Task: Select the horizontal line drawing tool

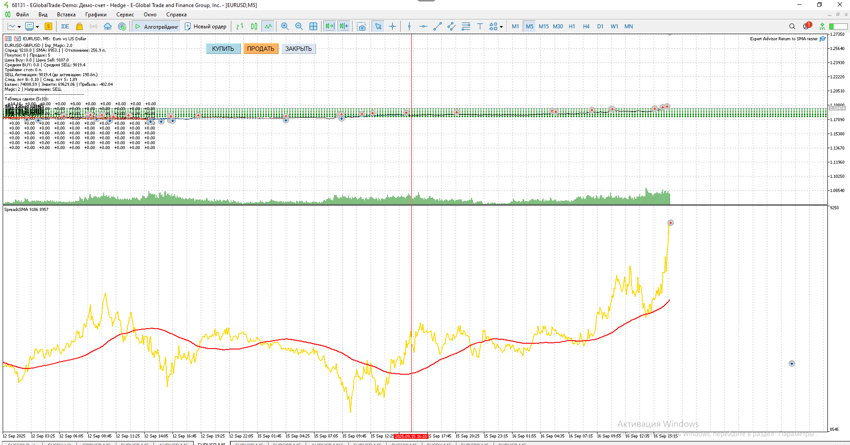Action: (x=423, y=27)
